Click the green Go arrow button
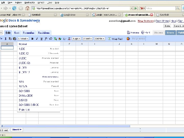Screen dimensions: 184x138 [x=136, y=8]
